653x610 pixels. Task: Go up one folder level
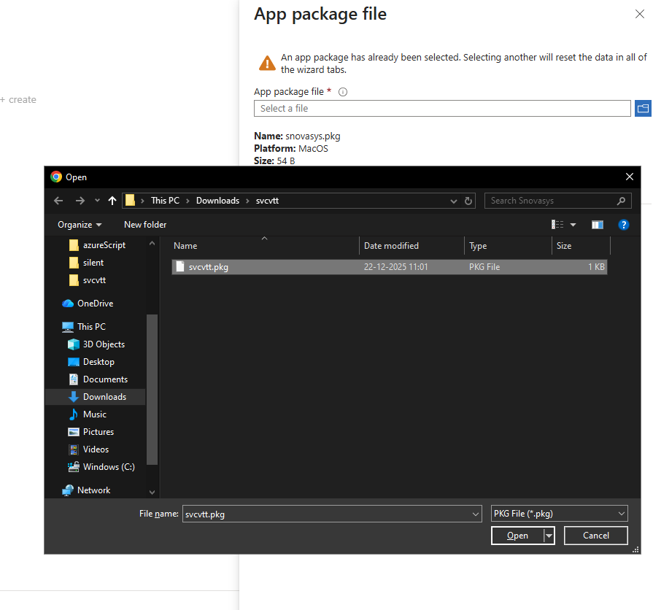click(112, 201)
